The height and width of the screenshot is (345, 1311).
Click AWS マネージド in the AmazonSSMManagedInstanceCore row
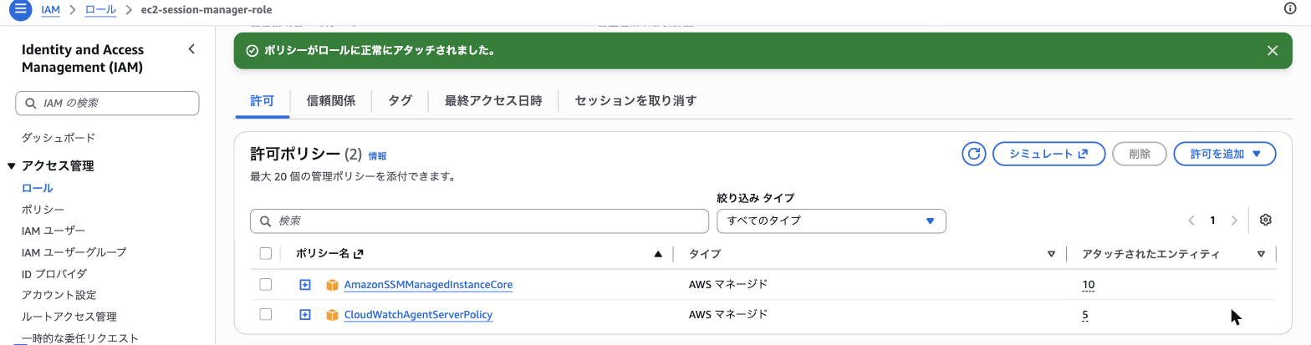[728, 285]
